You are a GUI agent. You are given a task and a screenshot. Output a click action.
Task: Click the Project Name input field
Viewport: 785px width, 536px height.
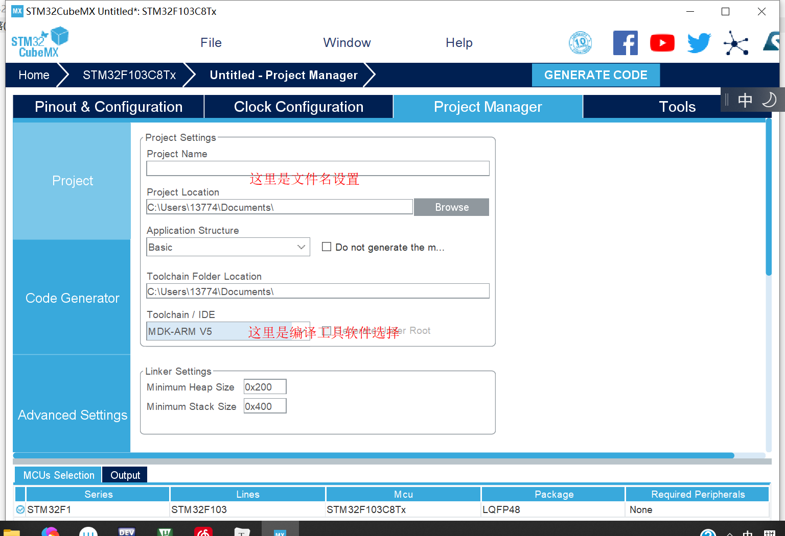318,168
